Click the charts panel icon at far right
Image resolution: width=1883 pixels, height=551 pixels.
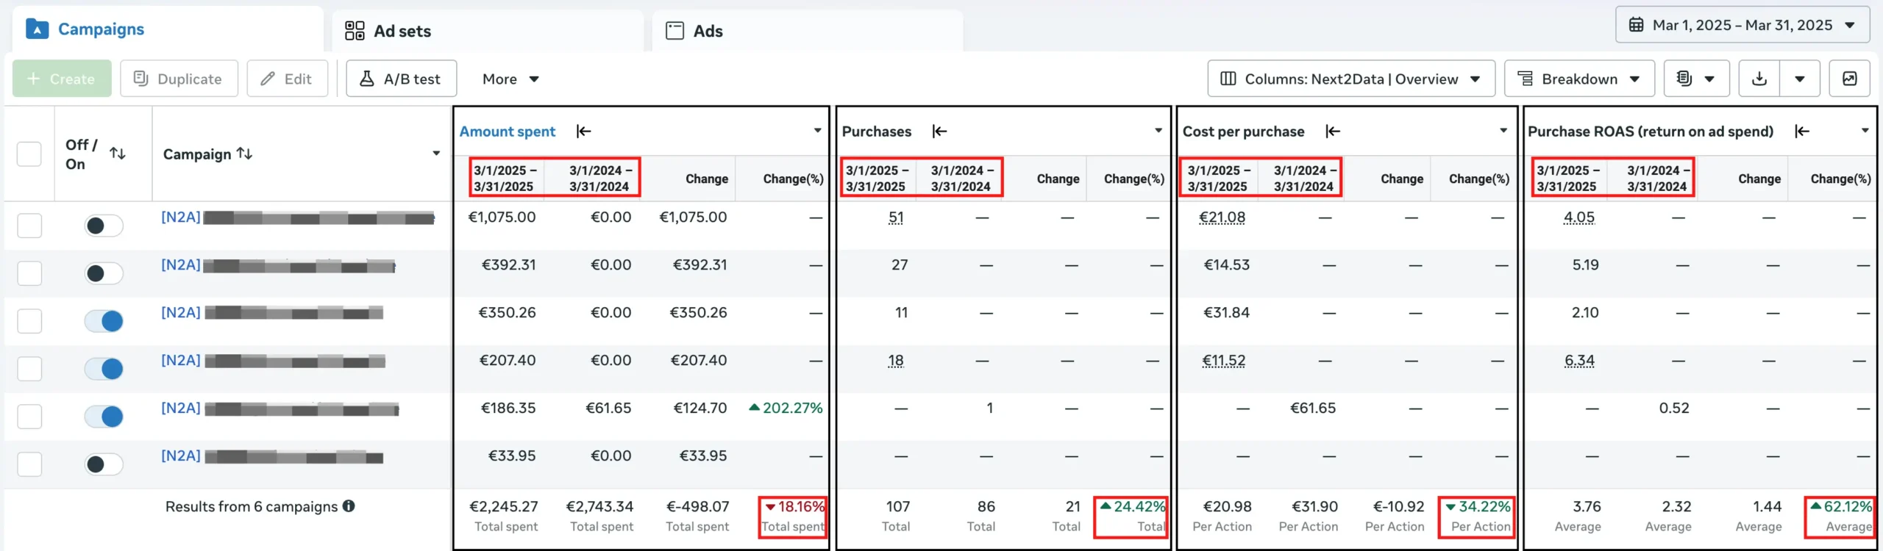(1849, 79)
